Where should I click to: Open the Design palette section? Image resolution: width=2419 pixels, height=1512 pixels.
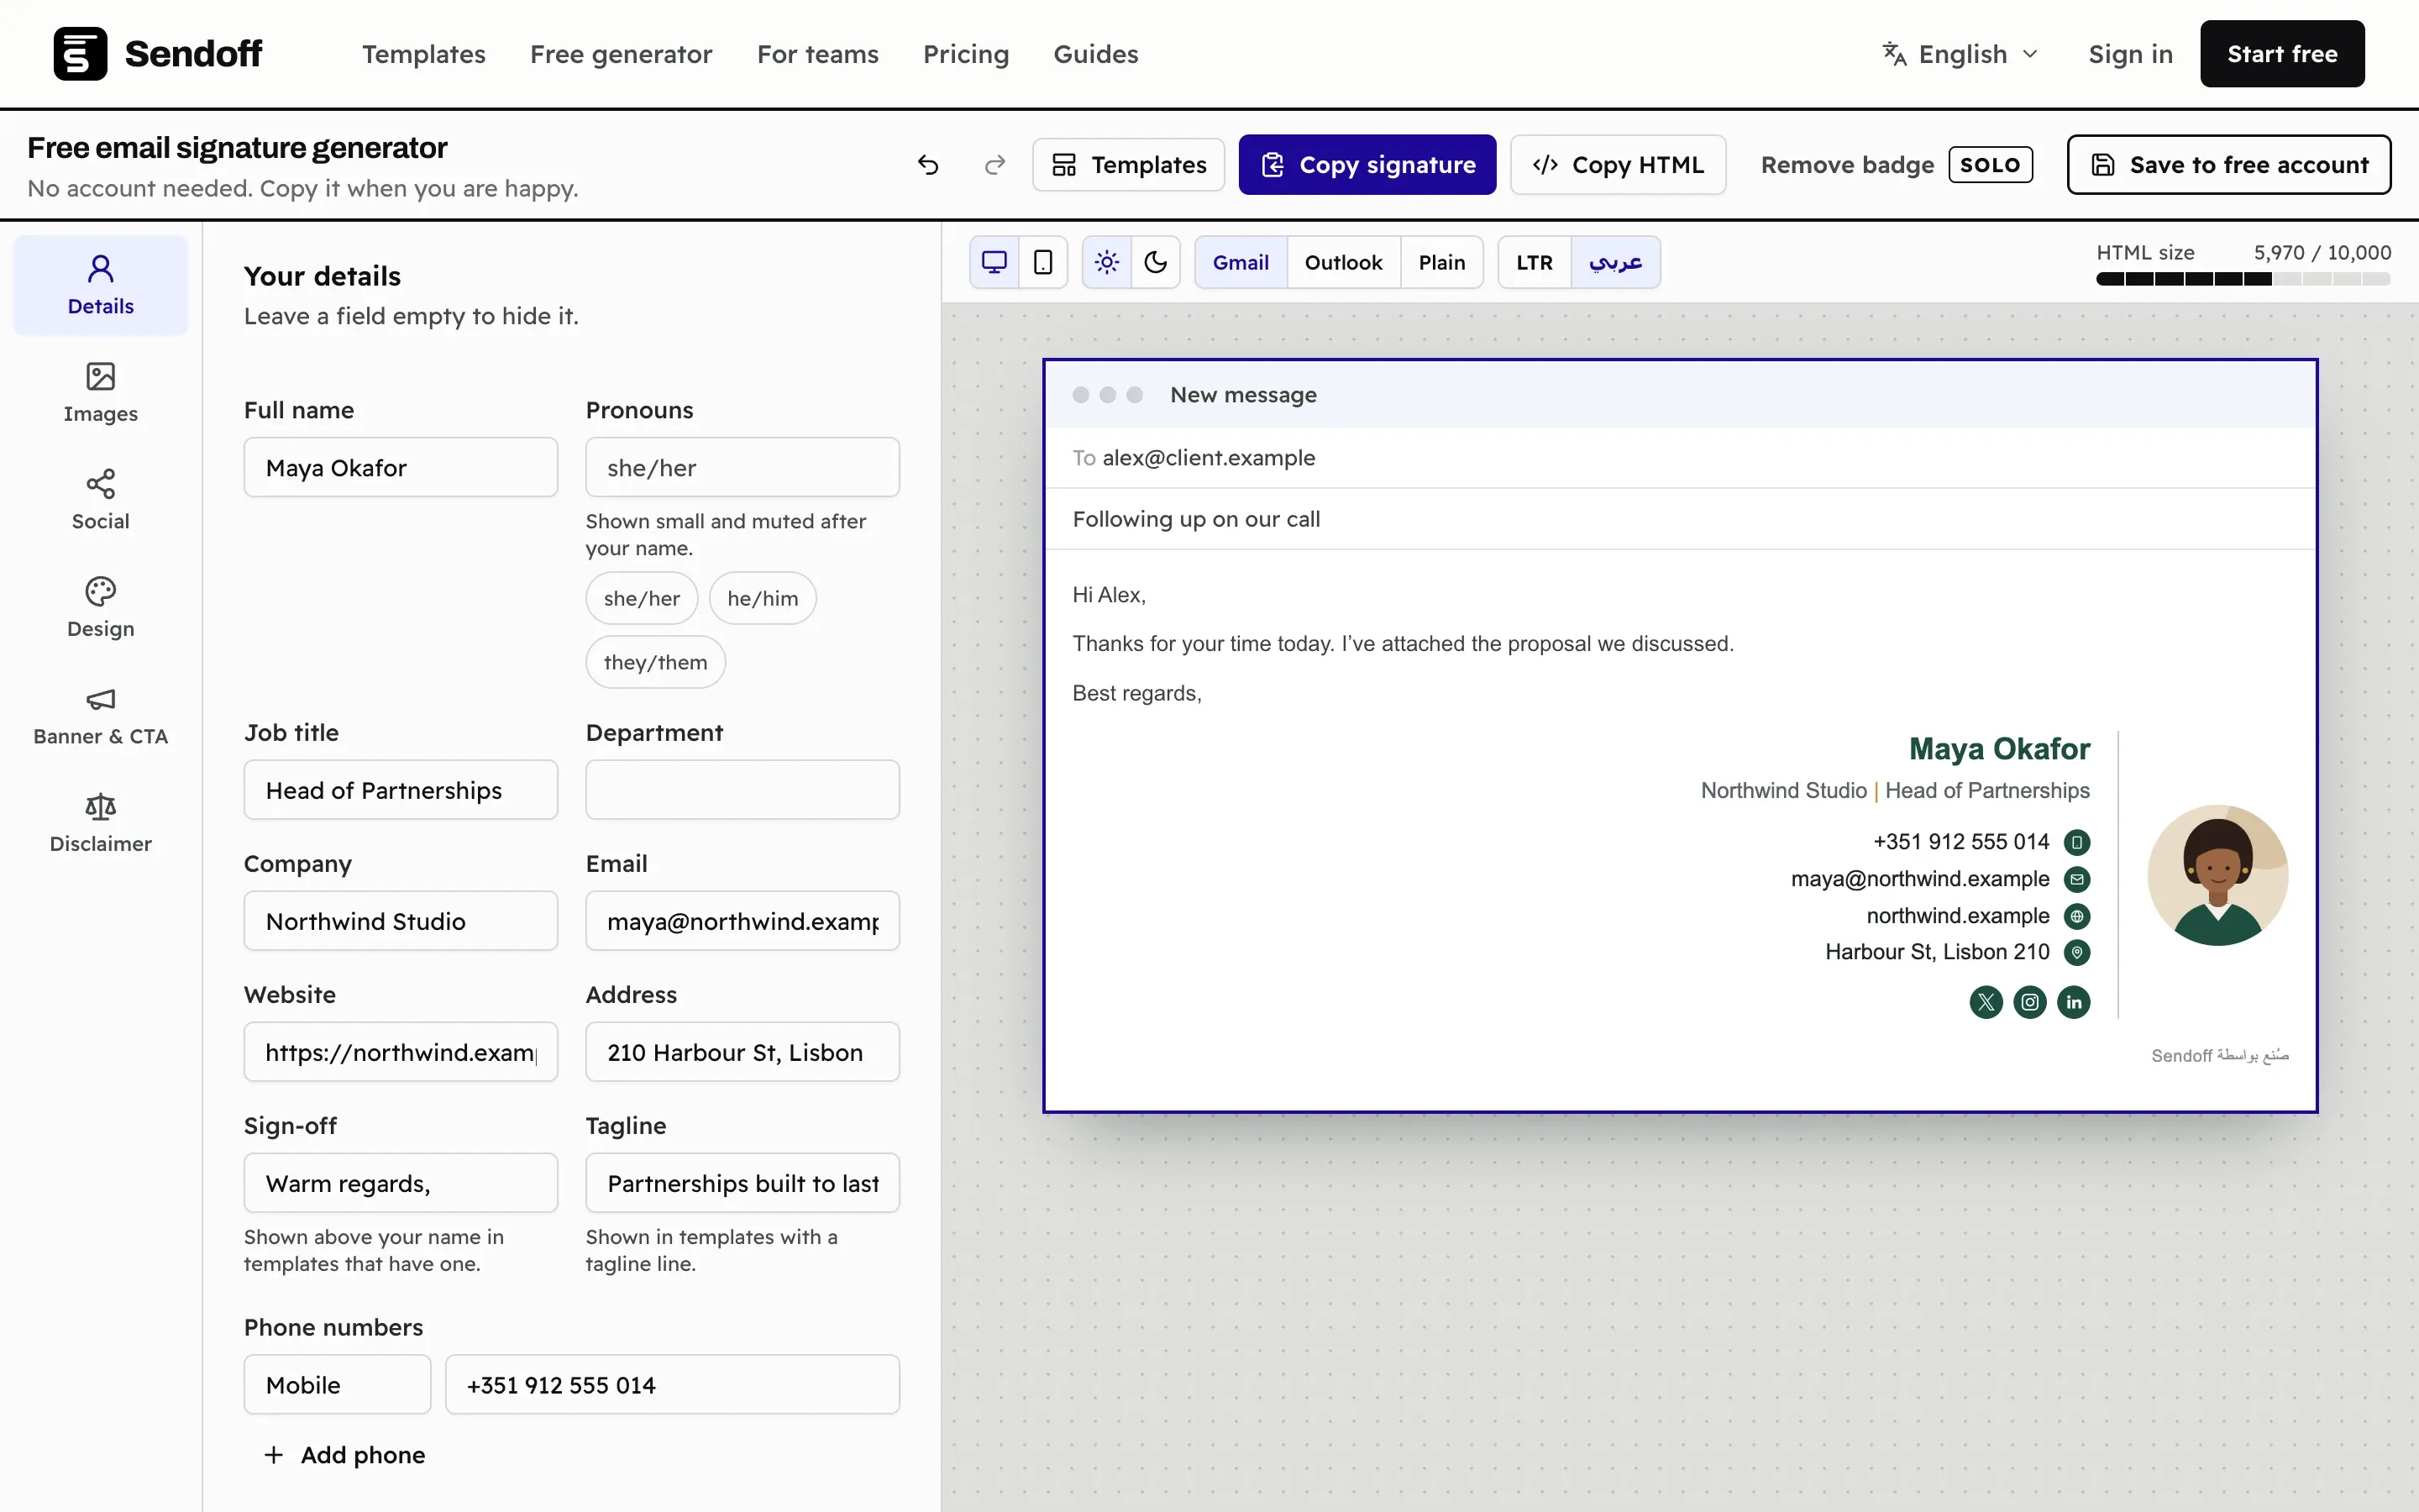(x=101, y=607)
